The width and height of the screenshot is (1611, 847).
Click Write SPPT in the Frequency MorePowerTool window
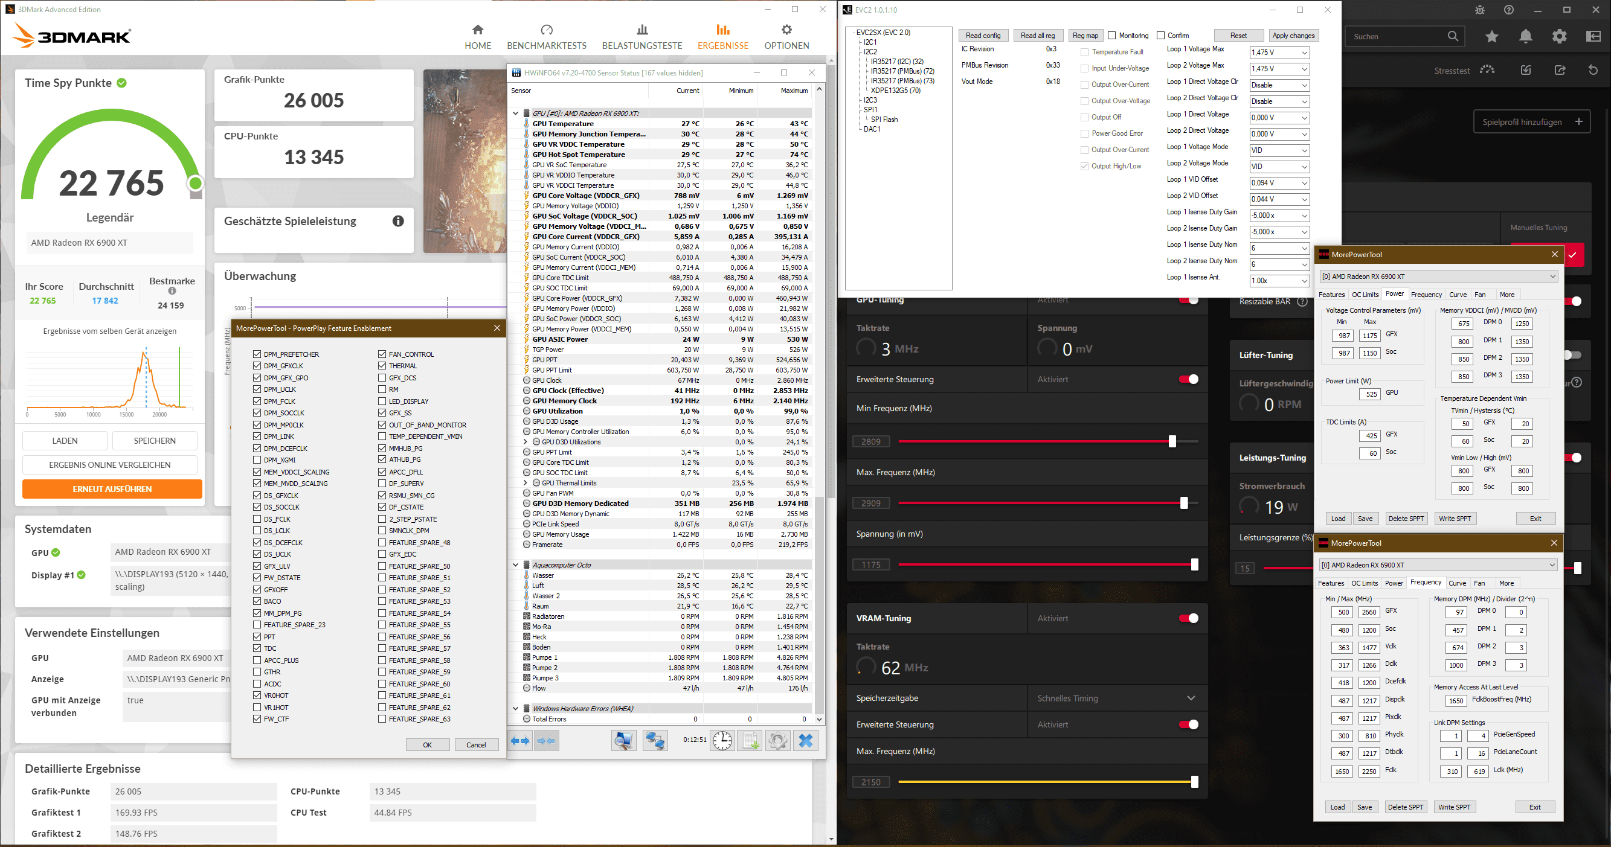pyautogui.click(x=1454, y=807)
